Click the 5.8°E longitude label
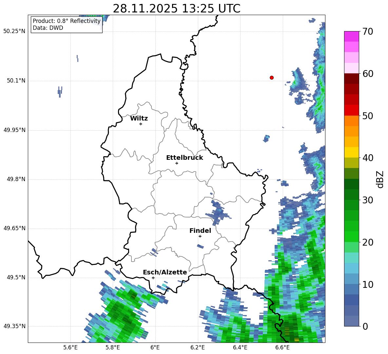This screenshot has height=354, width=388. click(x=113, y=347)
